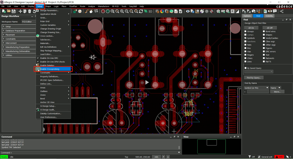This screenshot has height=159, width=293.
Task: Check the Shapes find filter checkbox
Action: (264, 35)
